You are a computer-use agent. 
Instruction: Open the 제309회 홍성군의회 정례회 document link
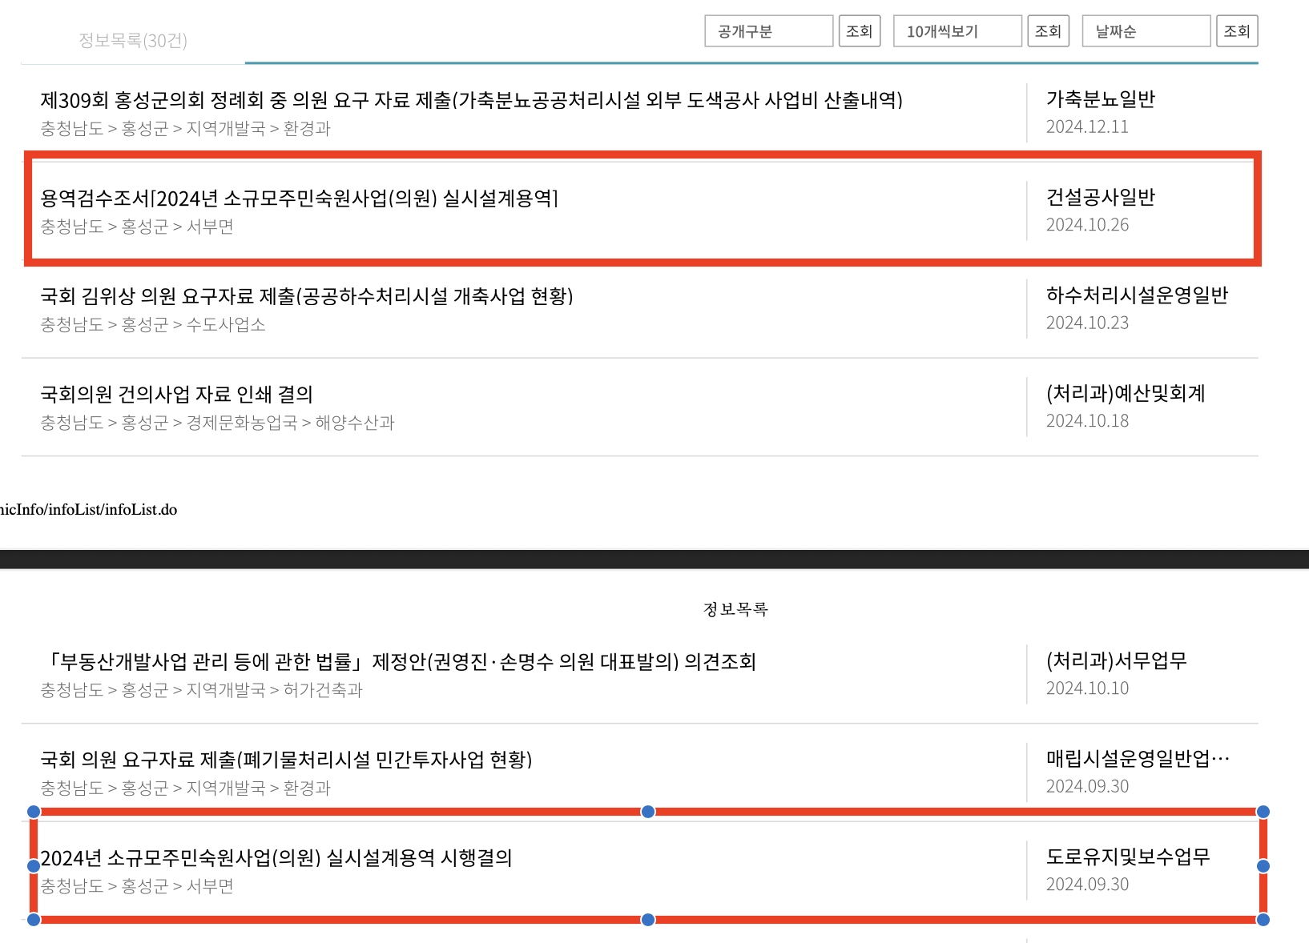coord(471,100)
